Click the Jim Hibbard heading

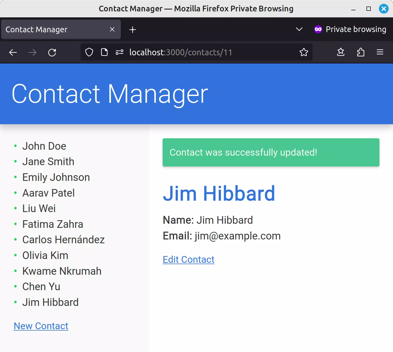click(x=219, y=193)
